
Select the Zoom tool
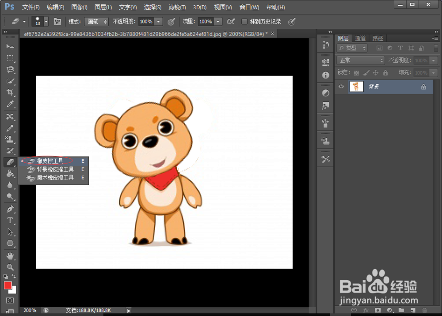point(10,267)
